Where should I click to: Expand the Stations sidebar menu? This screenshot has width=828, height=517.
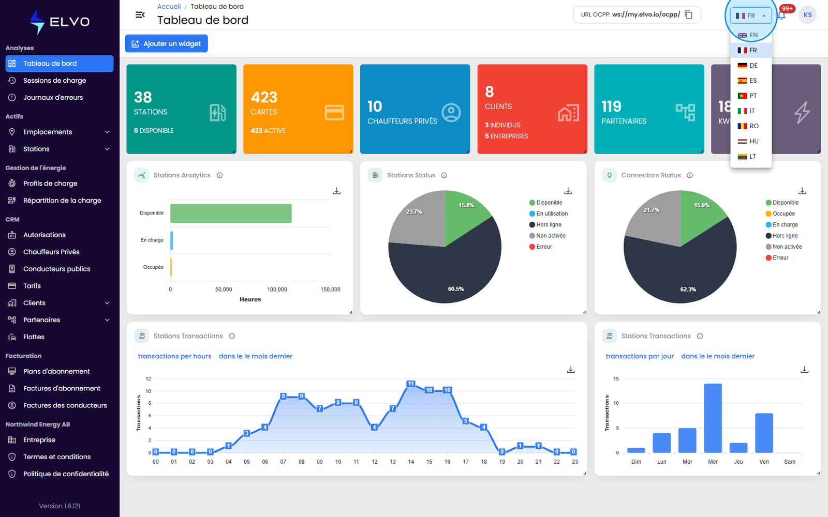pyautogui.click(x=60, y=149)
